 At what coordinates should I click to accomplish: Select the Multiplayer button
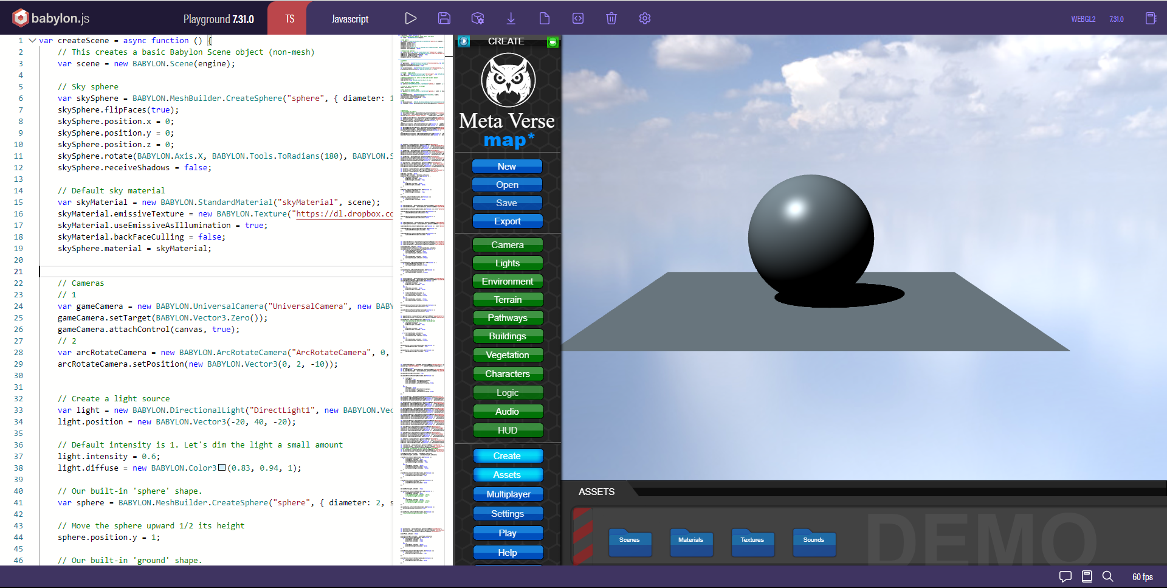click(x=508, y=494)
